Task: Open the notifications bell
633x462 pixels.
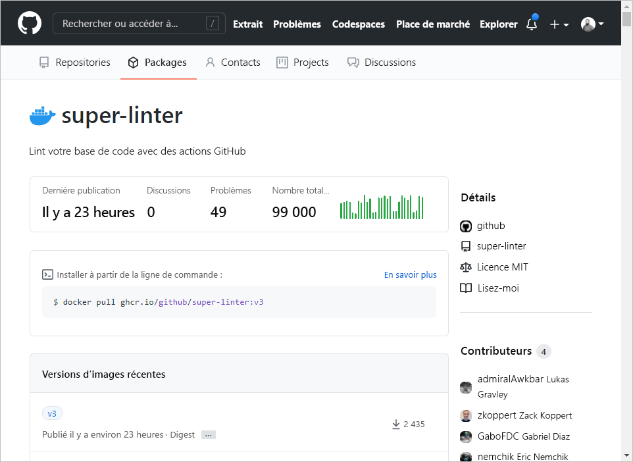Action: click(532, 24)
